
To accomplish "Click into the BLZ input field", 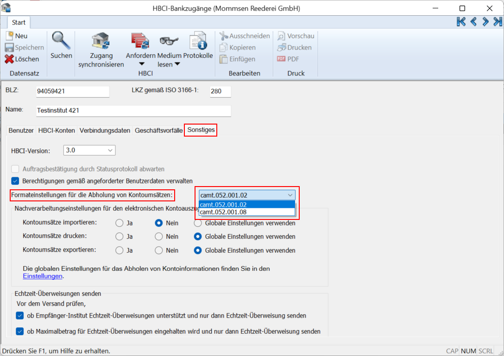I will 72,91.
